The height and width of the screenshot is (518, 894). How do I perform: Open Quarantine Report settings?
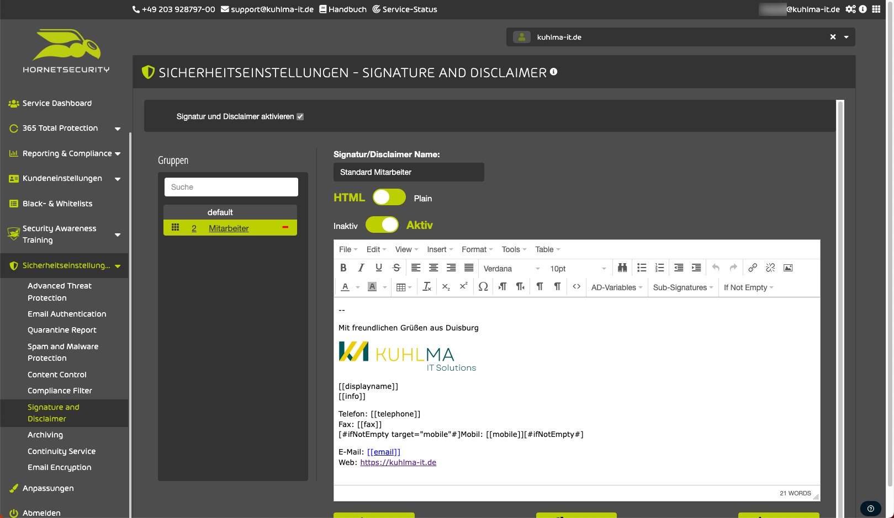[62, 330]
